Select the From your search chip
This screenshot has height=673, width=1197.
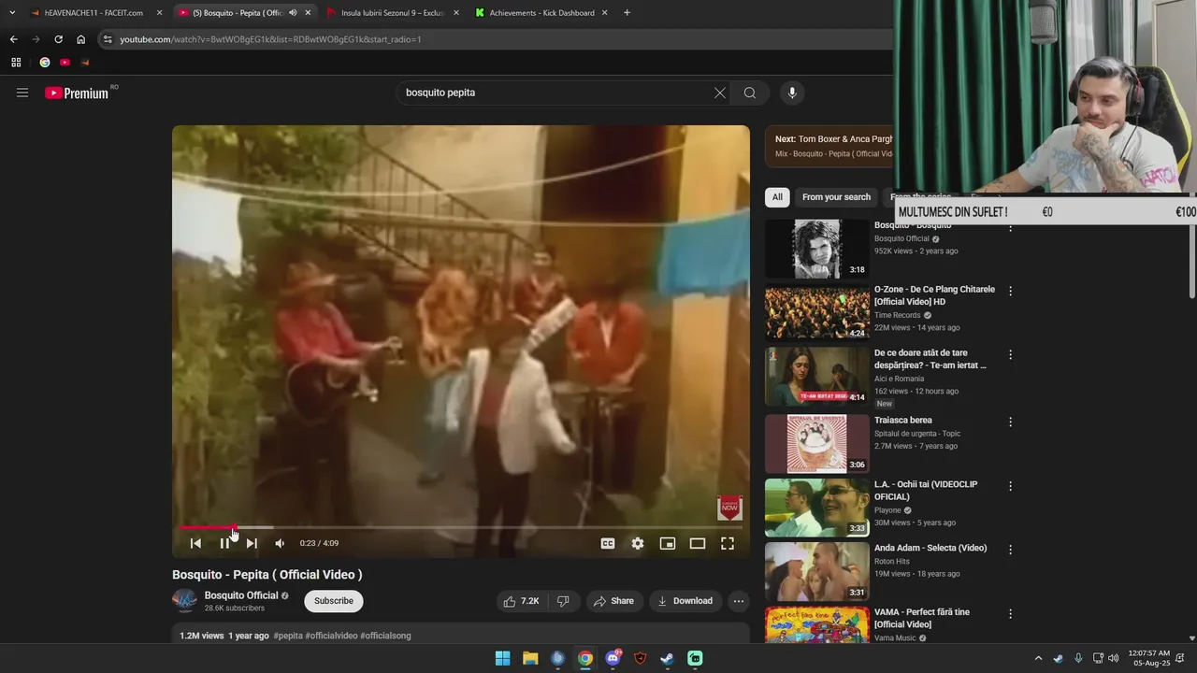click(x=836, y=197)
